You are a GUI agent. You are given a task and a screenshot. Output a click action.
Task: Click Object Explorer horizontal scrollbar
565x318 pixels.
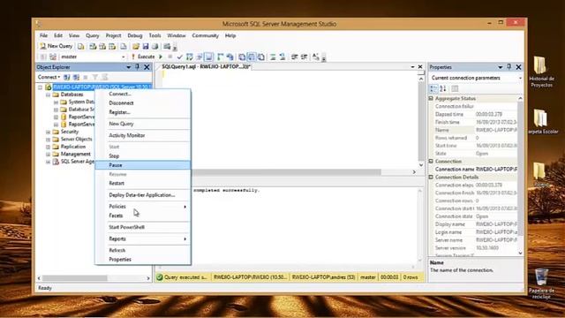click(75, 278)
